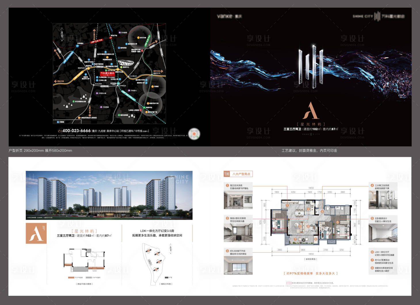The width and height of the screenshot is (420, 305).
Task: Click marker 6 on the furnished floor plan
Action: point(308,226)
